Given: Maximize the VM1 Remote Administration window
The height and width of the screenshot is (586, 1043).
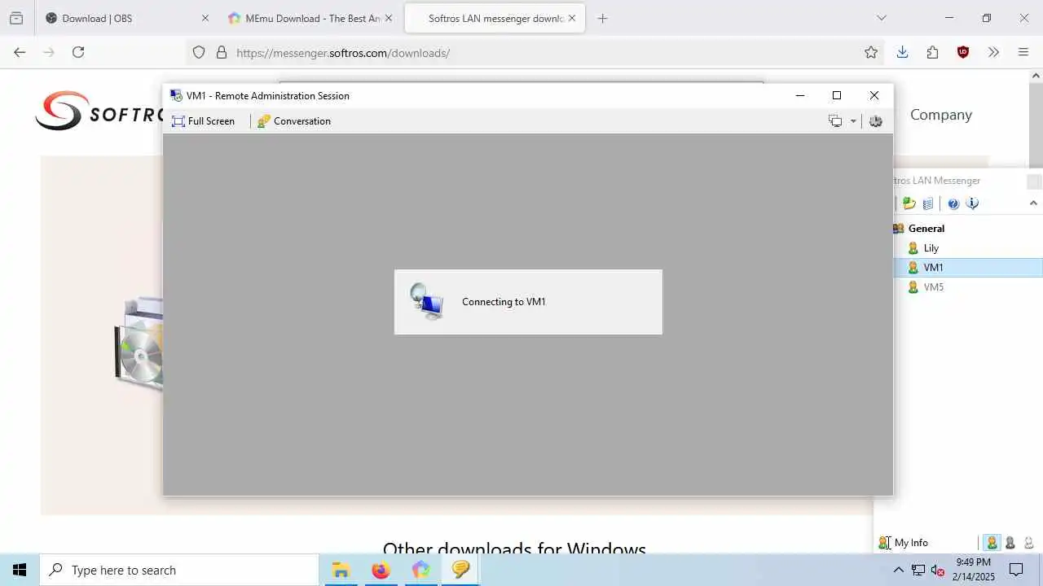Looking at the screenshot, I should click(x=837, y=95).
